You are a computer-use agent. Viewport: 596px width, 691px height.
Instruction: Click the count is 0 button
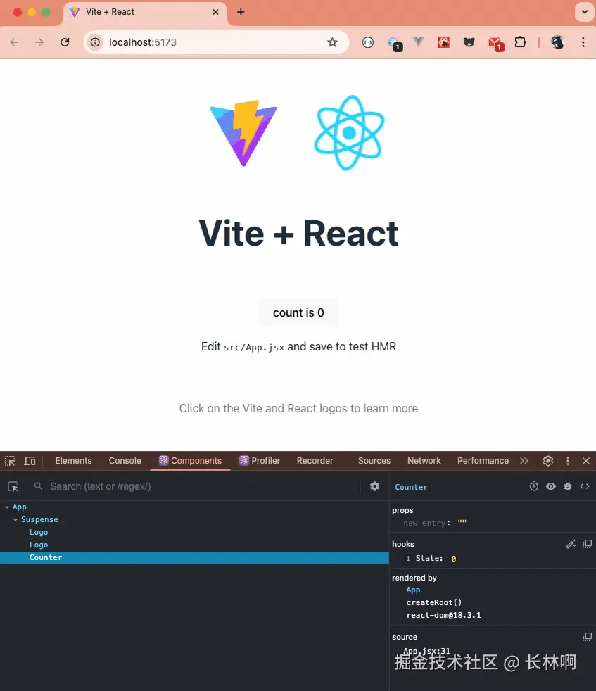pyautogui.click(x=298, y=313)
